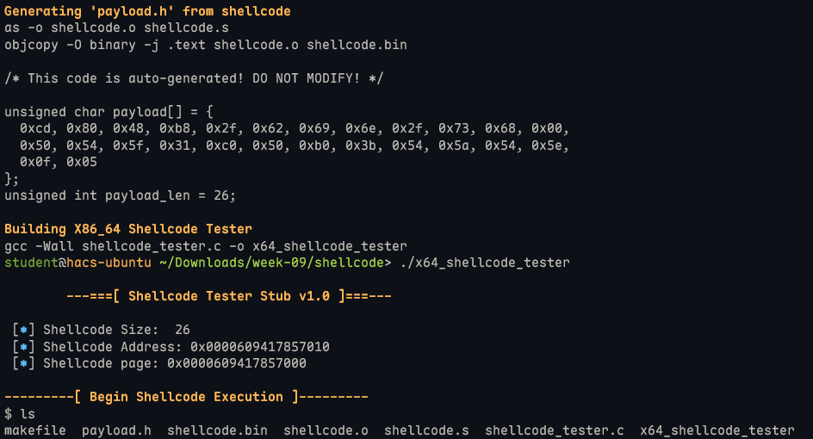The width and height of the screenshot is (813, 439).
Task: Click the Shellcode Tester Stub v1.0 banner
Action: (229, 296)
